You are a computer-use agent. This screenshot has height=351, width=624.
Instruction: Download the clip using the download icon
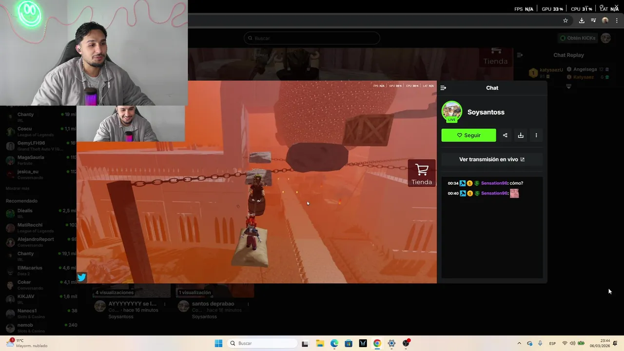pos(521,135)
